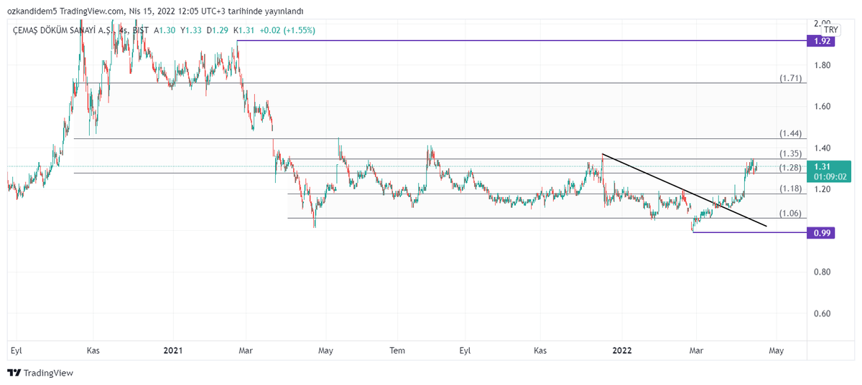Click the Tem label on time axis

tap(397, 351)
